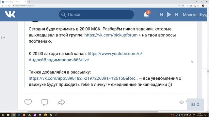Viewport: 209px width, 117px height.
Task: Open the purple OneNote taskbar icon
Action: click(35, 115)
